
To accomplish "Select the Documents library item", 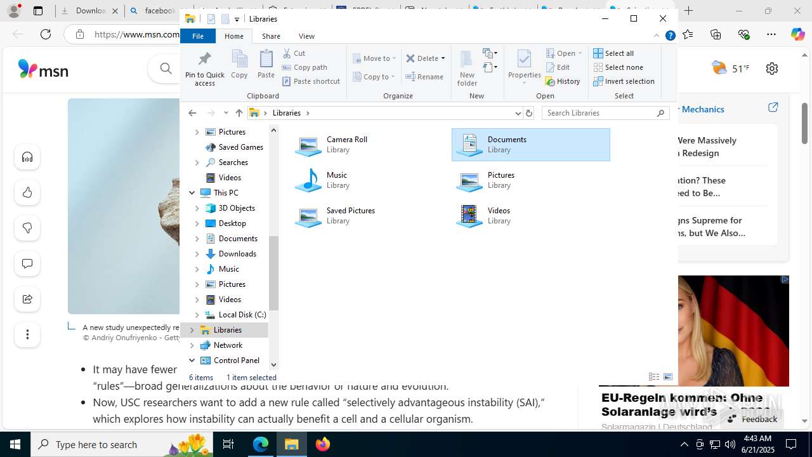I will (x=531, y=145).
